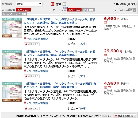Image resolution: width=138 pixels, height=118 pixels.
Task: Click the card payment icon under 6,980円
Action: point(105,22)
